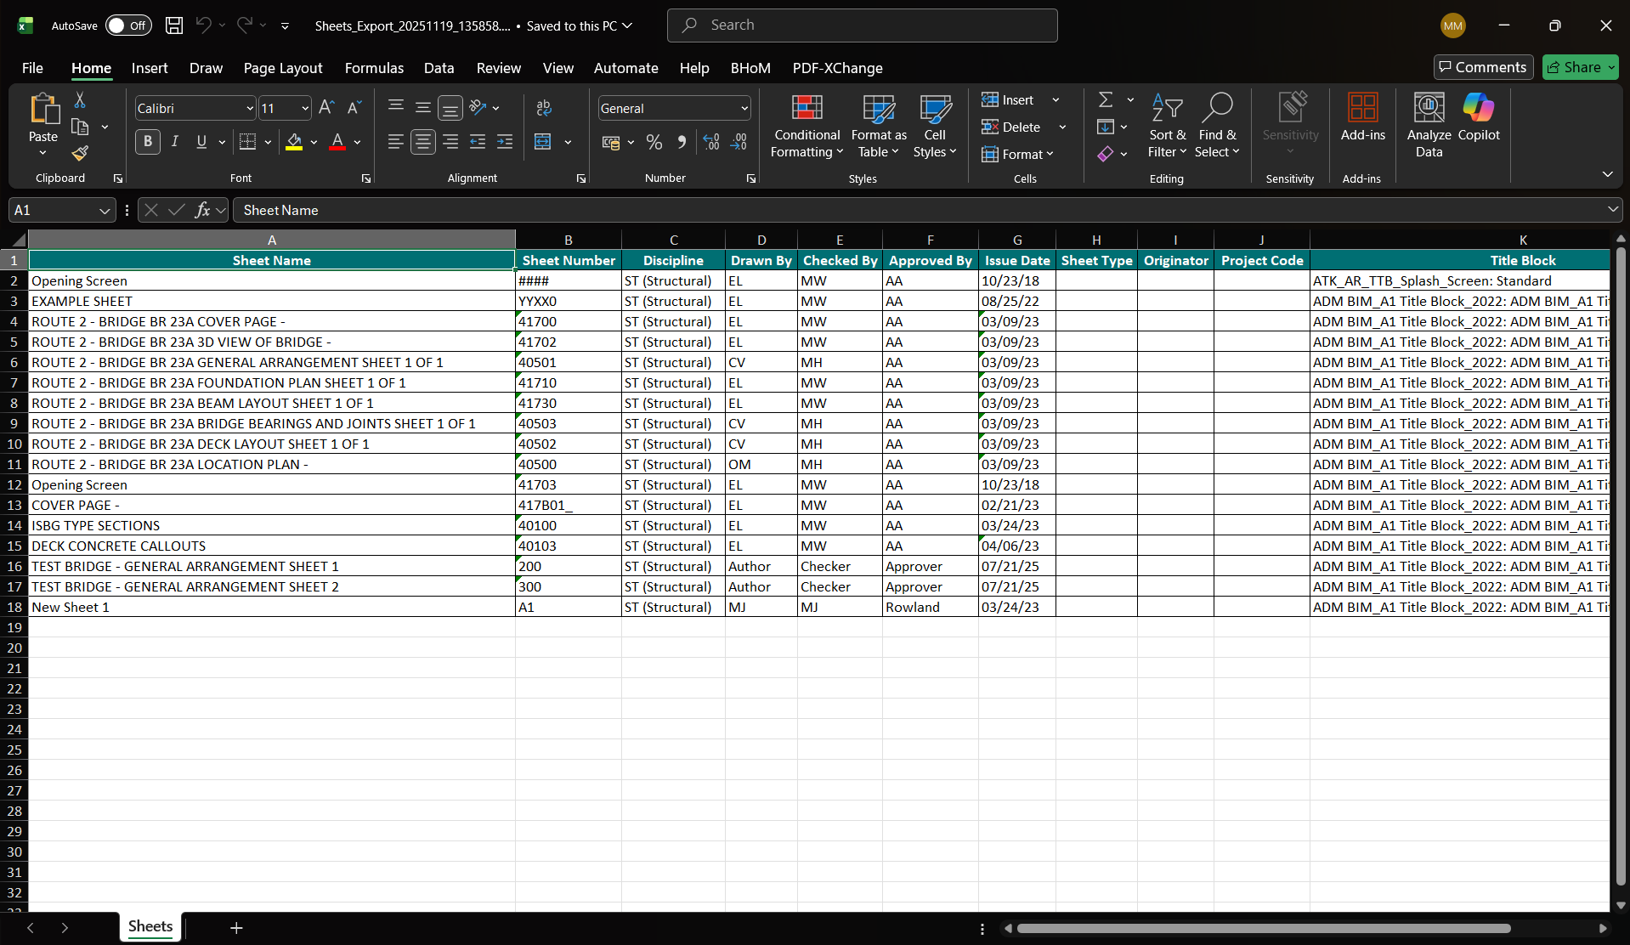Open Conditional Formatting menu
The height and width of the screenshot is (945, 1630).
tap(807, 127)
